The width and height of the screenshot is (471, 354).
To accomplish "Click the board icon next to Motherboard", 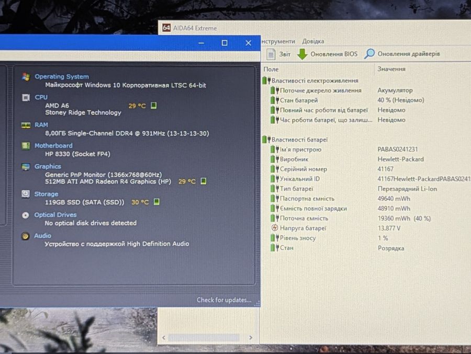I will point(26,145).
